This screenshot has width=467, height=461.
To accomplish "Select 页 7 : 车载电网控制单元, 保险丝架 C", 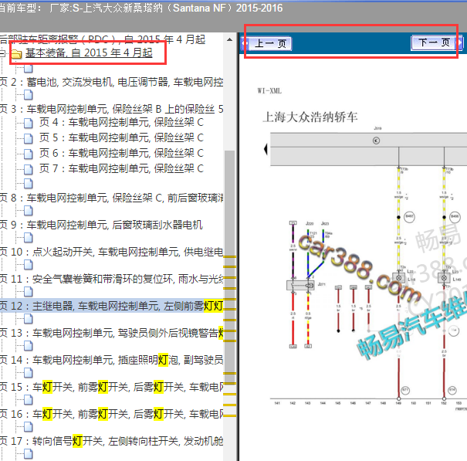I will tap(121, 168).
